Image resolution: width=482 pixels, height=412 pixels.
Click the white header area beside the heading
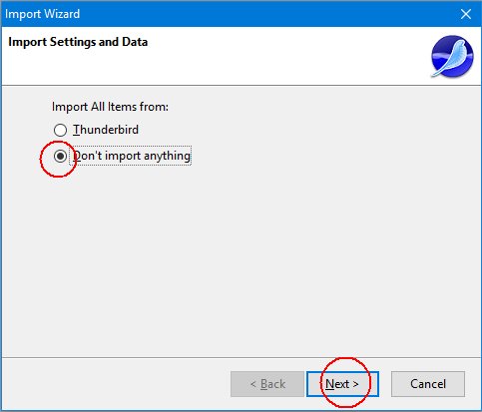[286, 56]
